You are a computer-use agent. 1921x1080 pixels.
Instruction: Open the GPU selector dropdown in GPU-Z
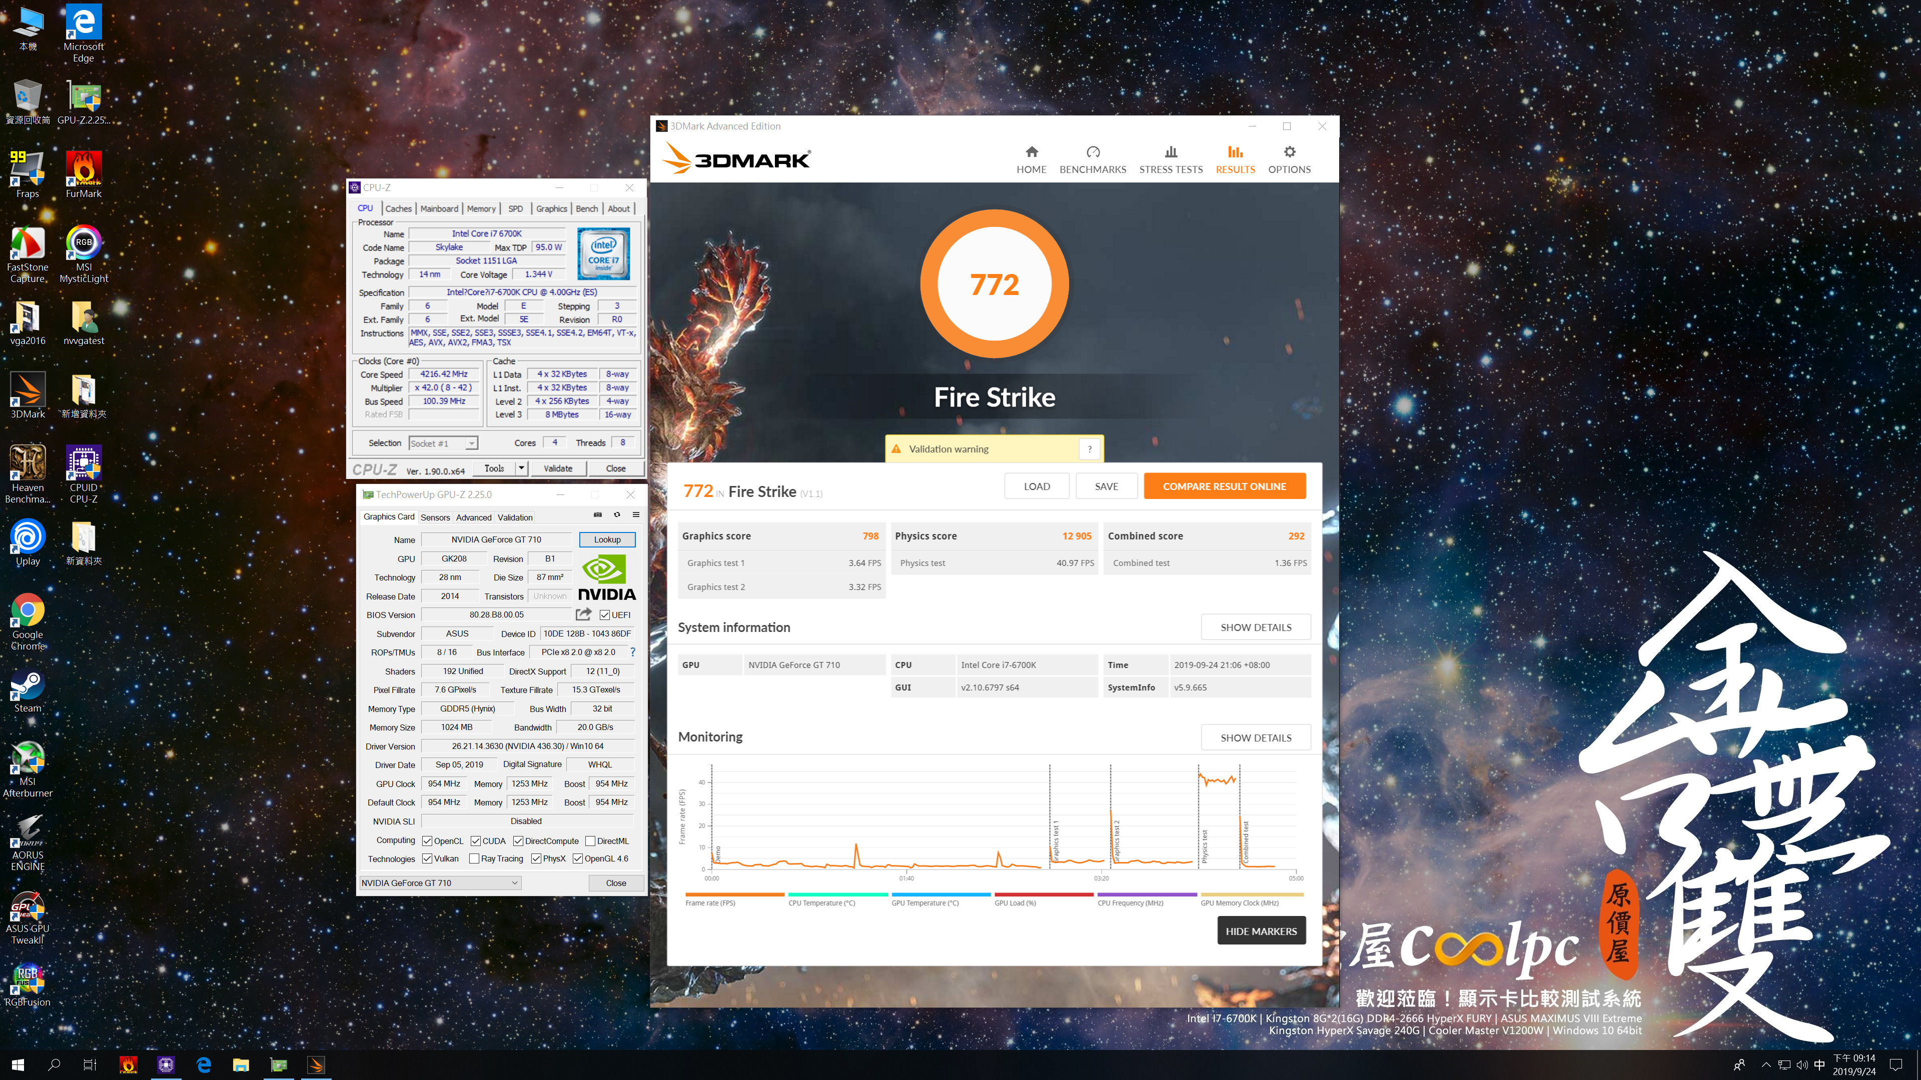coord(440,882)
